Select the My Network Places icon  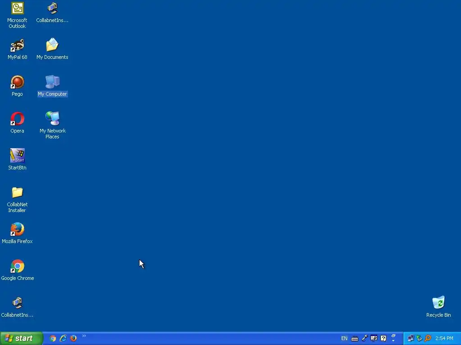(x=52, y=125)
